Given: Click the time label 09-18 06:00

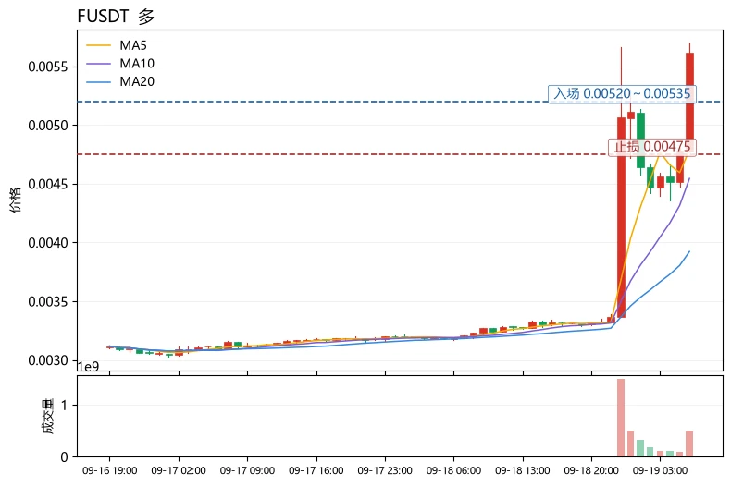Looking at the screenshot, I should pos(453,470).
